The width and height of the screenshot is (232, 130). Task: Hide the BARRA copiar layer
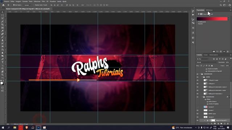point(197,114)
